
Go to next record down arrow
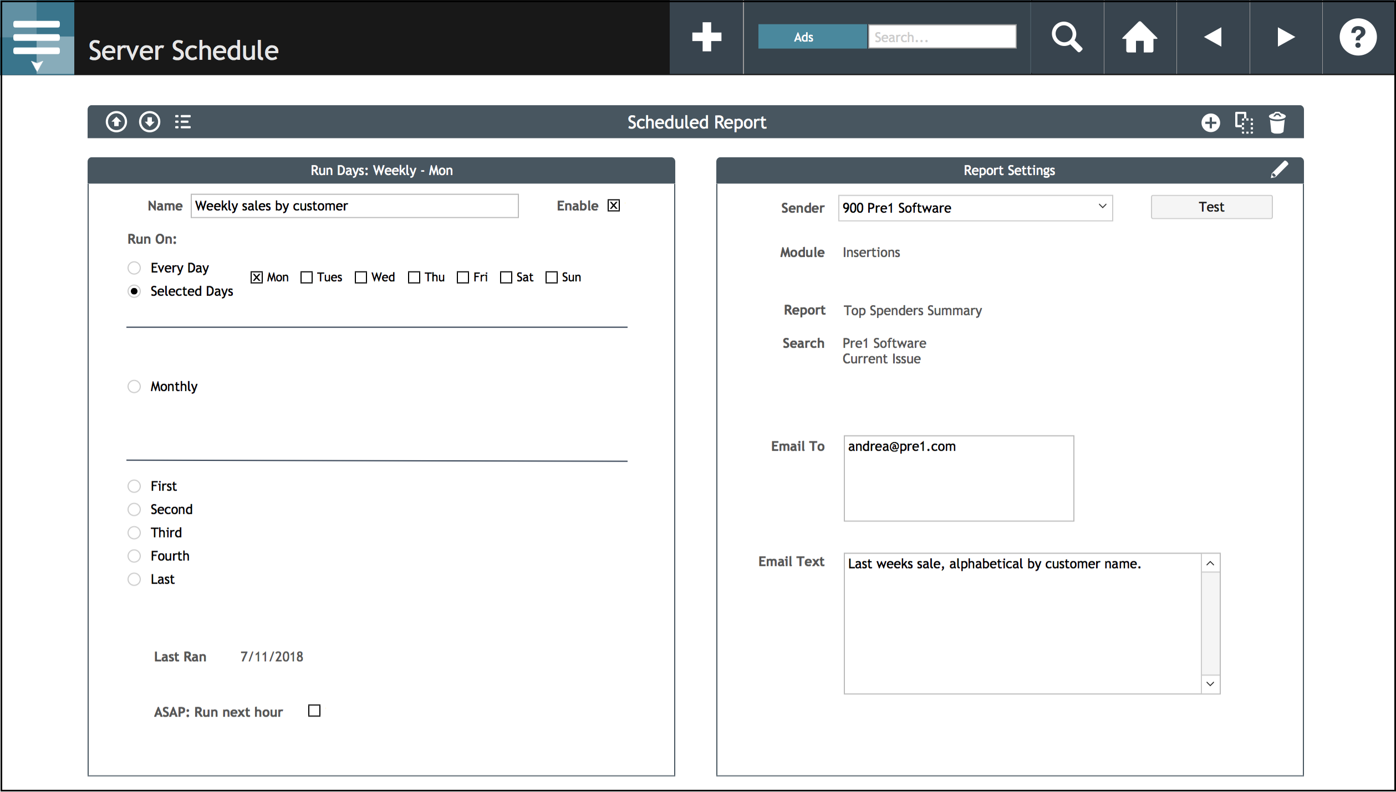(150, 122)
